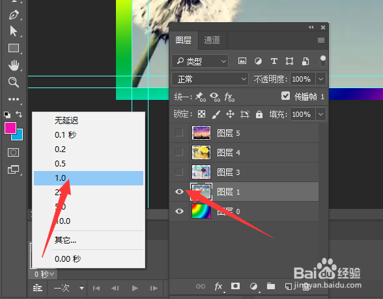Convert timeline to video icon
This screenshot has width=383, height=299.
(38, 288)
